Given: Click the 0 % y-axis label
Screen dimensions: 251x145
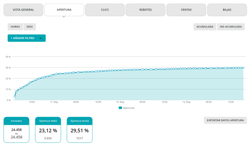Looking at the screenshot, I should [9, 100].
